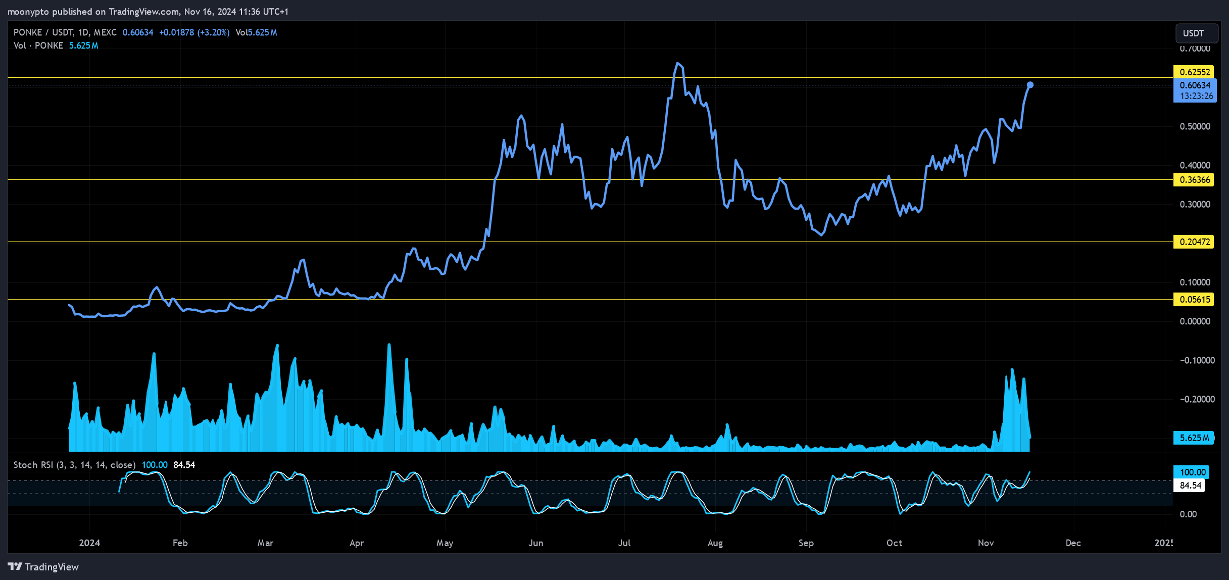Click the 0.10000 price scale value
The image size is (1229, 580).
[1195, 282]
